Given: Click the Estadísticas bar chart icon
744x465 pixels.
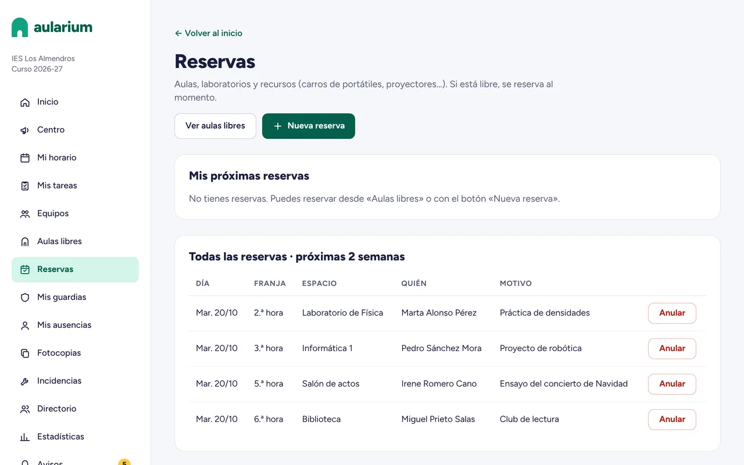Looking at the screenshot, I should point(25,437).
